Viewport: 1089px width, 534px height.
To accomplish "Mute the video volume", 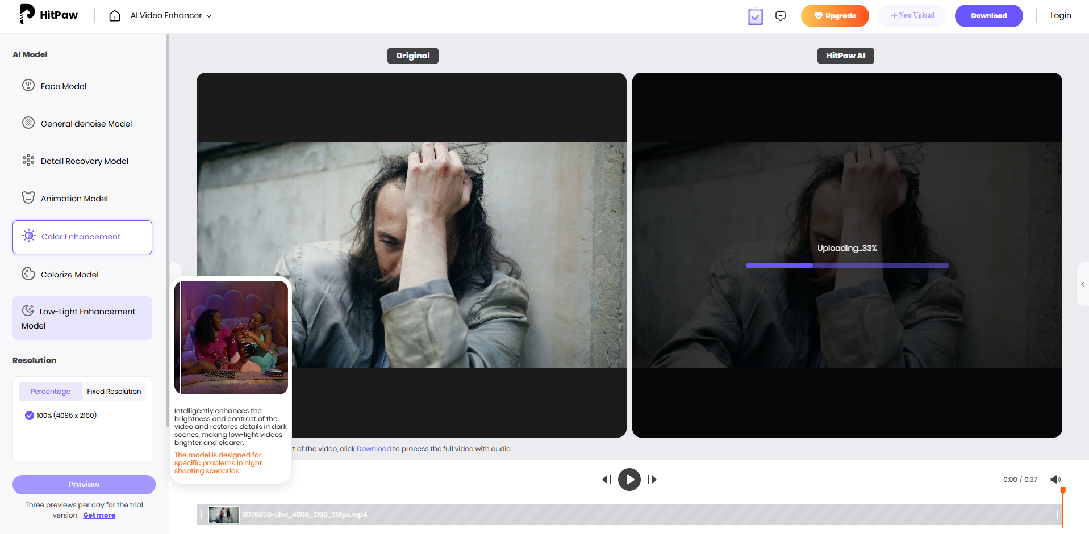I will tap(1055, 480).
